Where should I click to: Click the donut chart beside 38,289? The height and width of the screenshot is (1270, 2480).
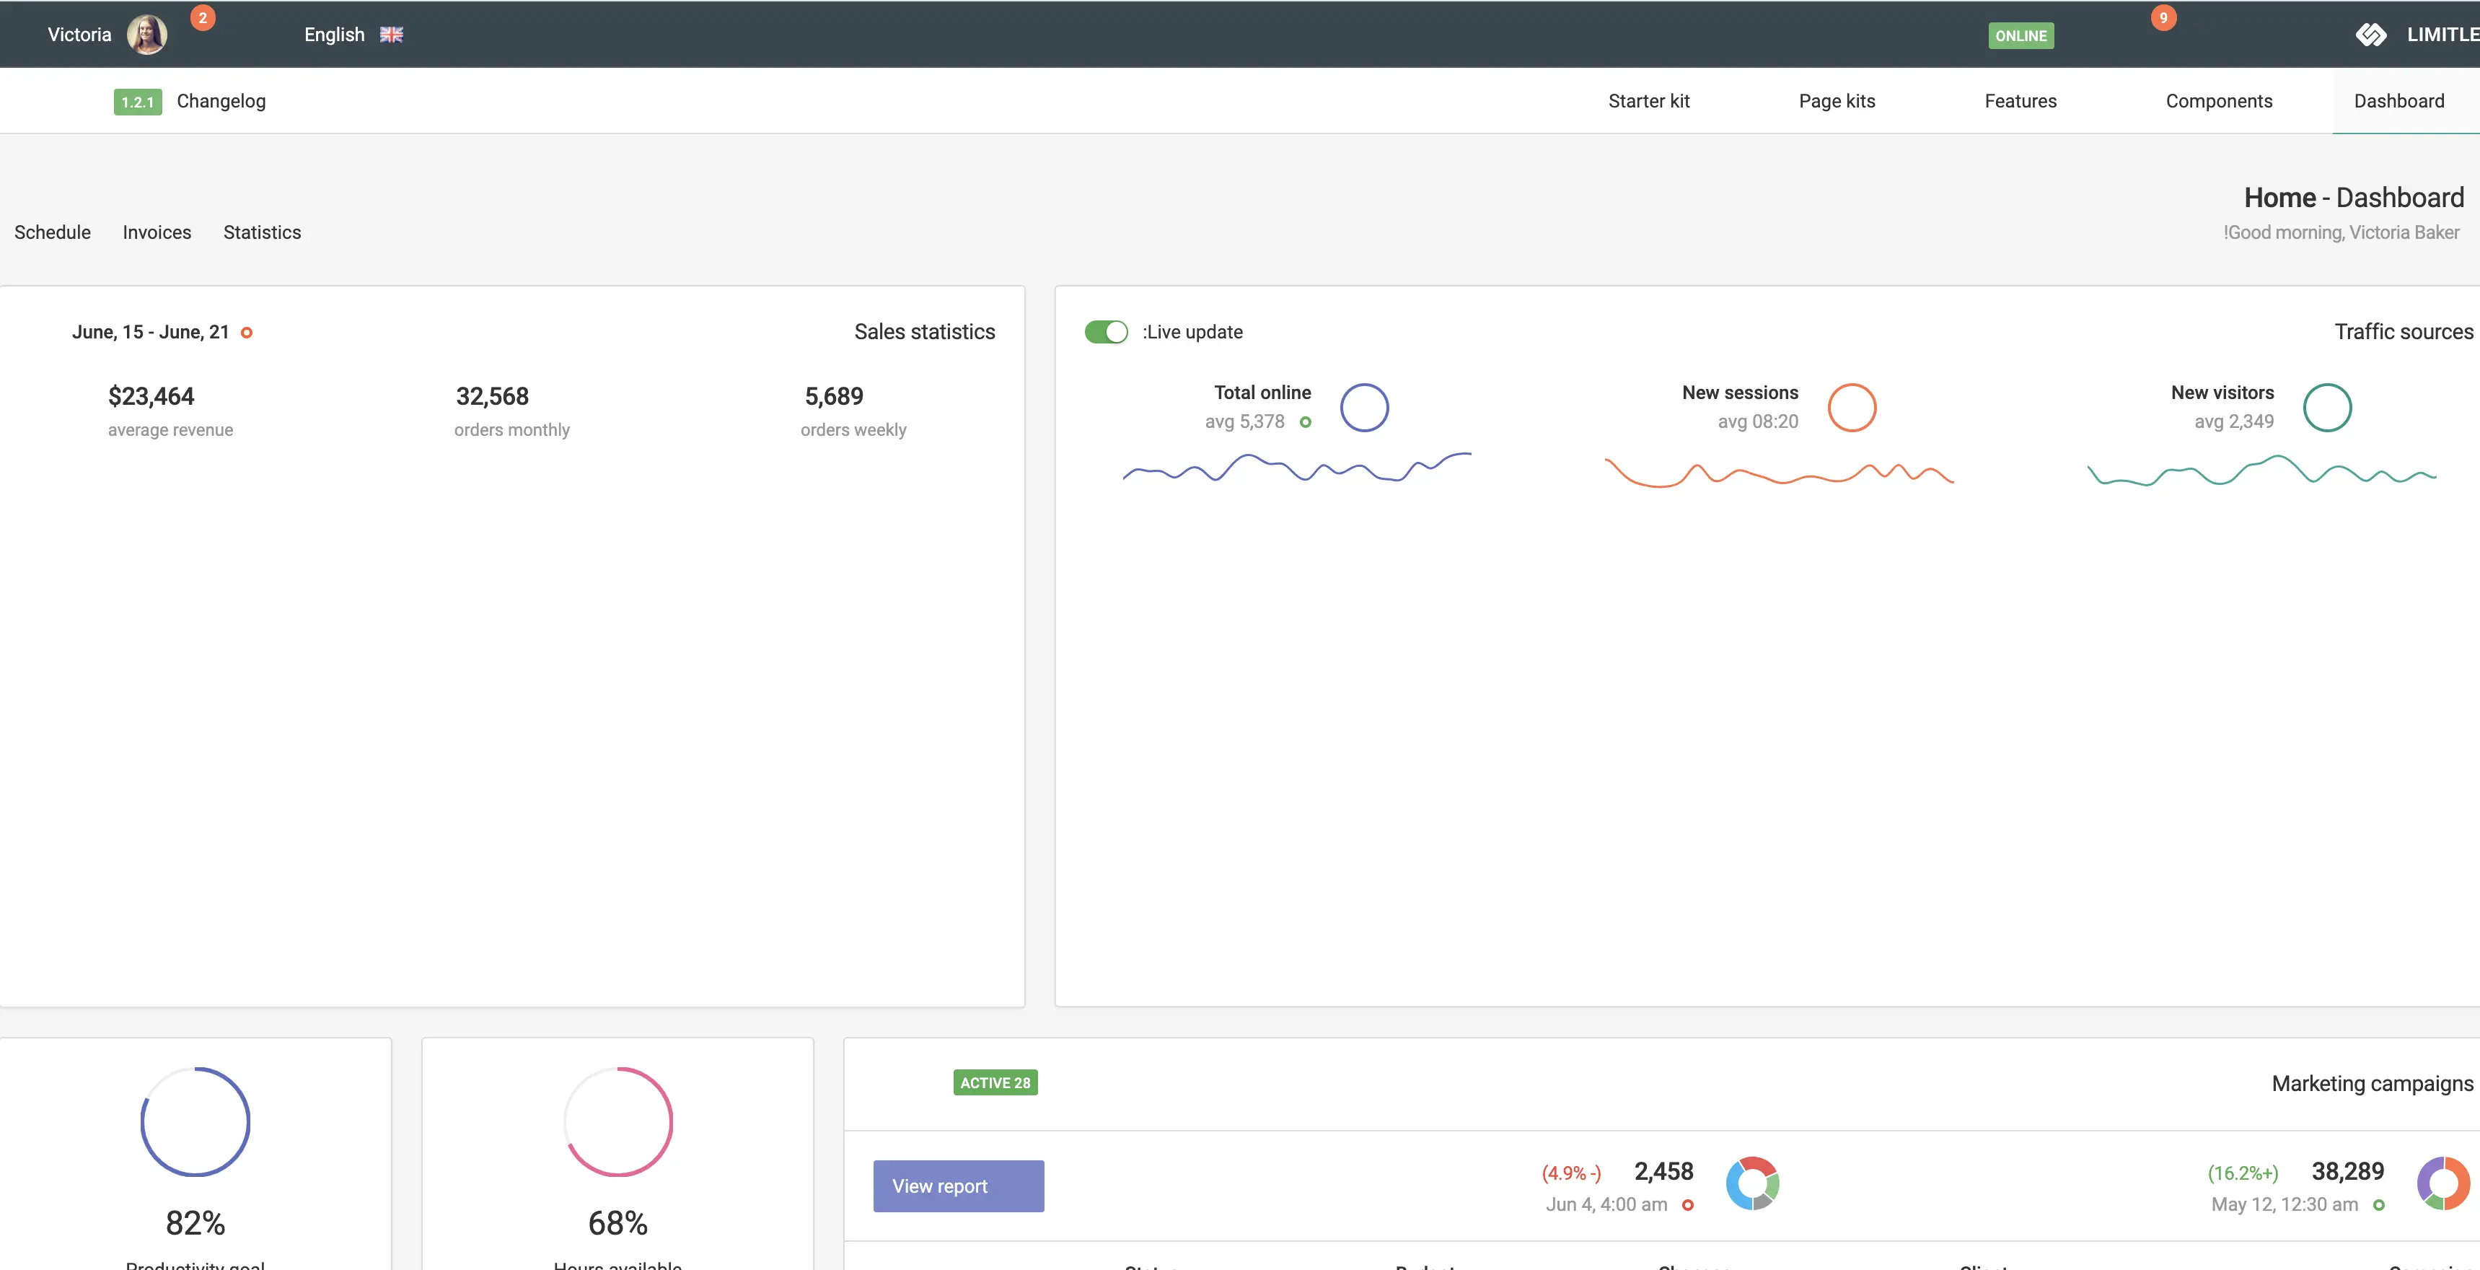[x=2442, y=1183]
